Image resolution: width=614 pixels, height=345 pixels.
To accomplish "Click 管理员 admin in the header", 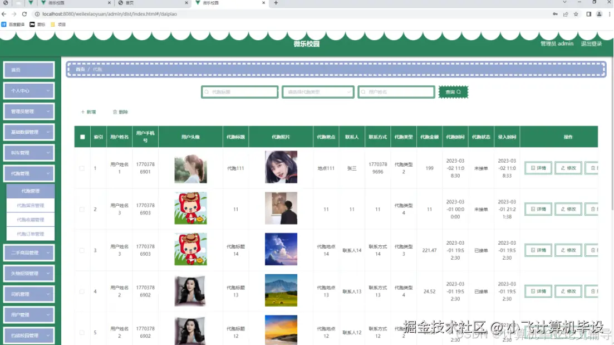I will click(x=557, y=43).
